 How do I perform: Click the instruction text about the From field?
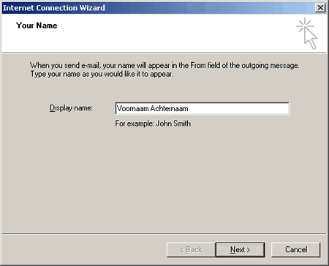tap(164, 69)
